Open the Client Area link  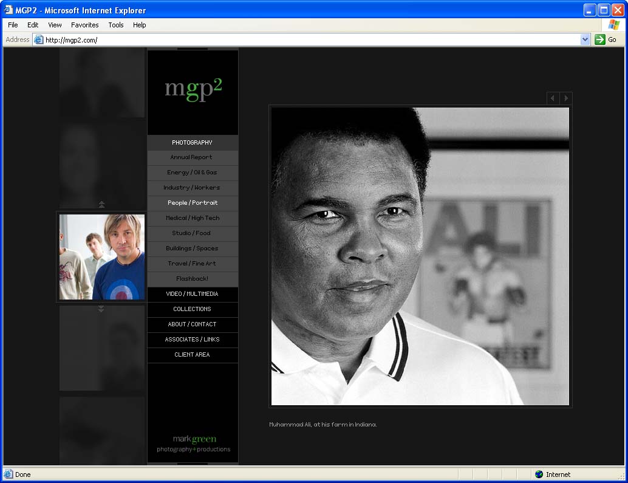click(x=192, y=355)
